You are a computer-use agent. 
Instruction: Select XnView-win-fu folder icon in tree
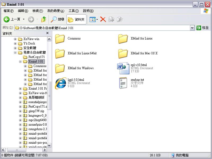pyautogui.click(x=25, y=93)
